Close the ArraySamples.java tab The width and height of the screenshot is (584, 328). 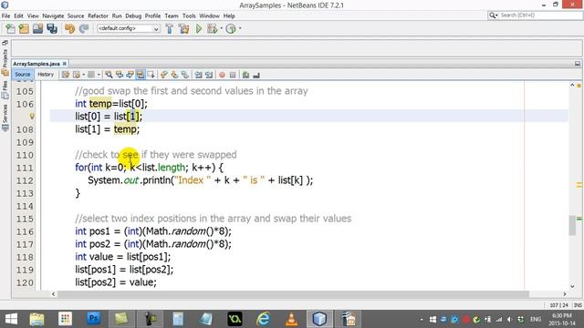[65, 64]
